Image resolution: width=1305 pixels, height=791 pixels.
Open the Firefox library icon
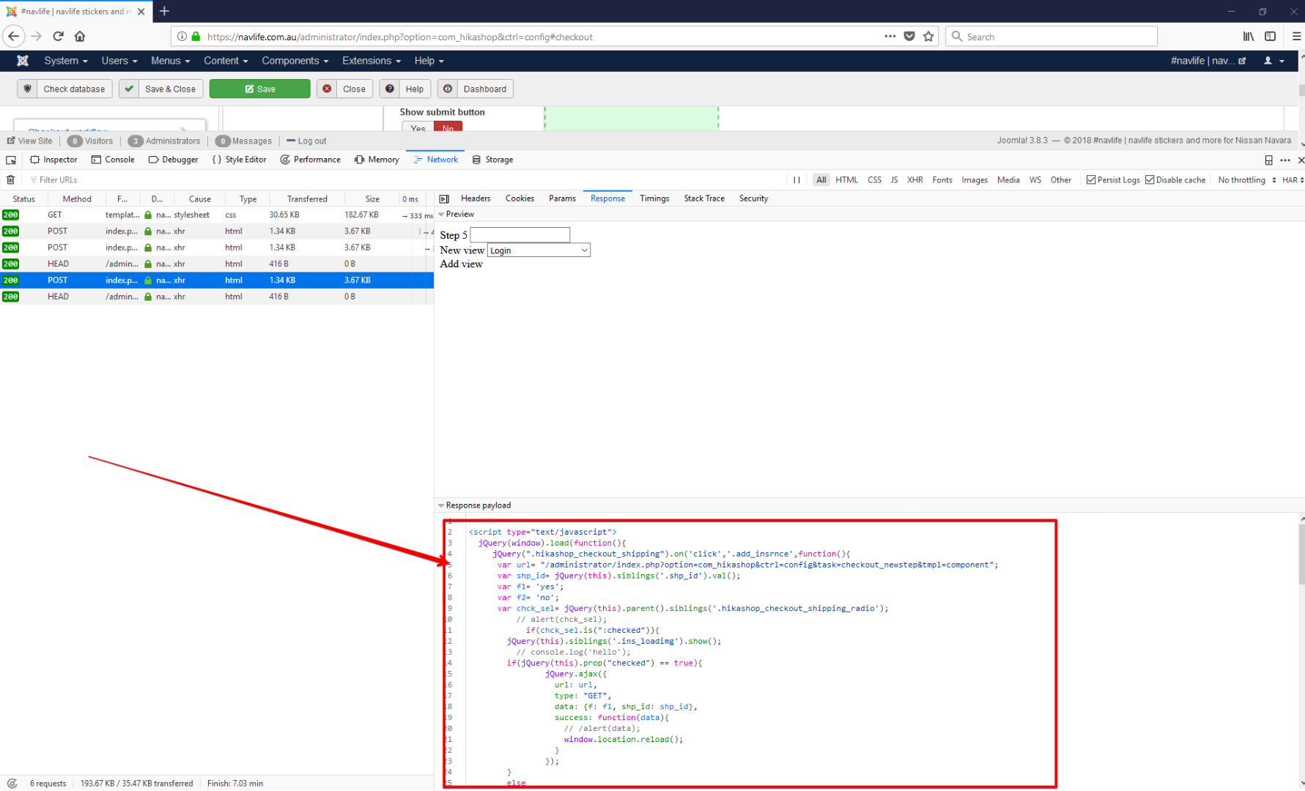[x=1248, y=37]
